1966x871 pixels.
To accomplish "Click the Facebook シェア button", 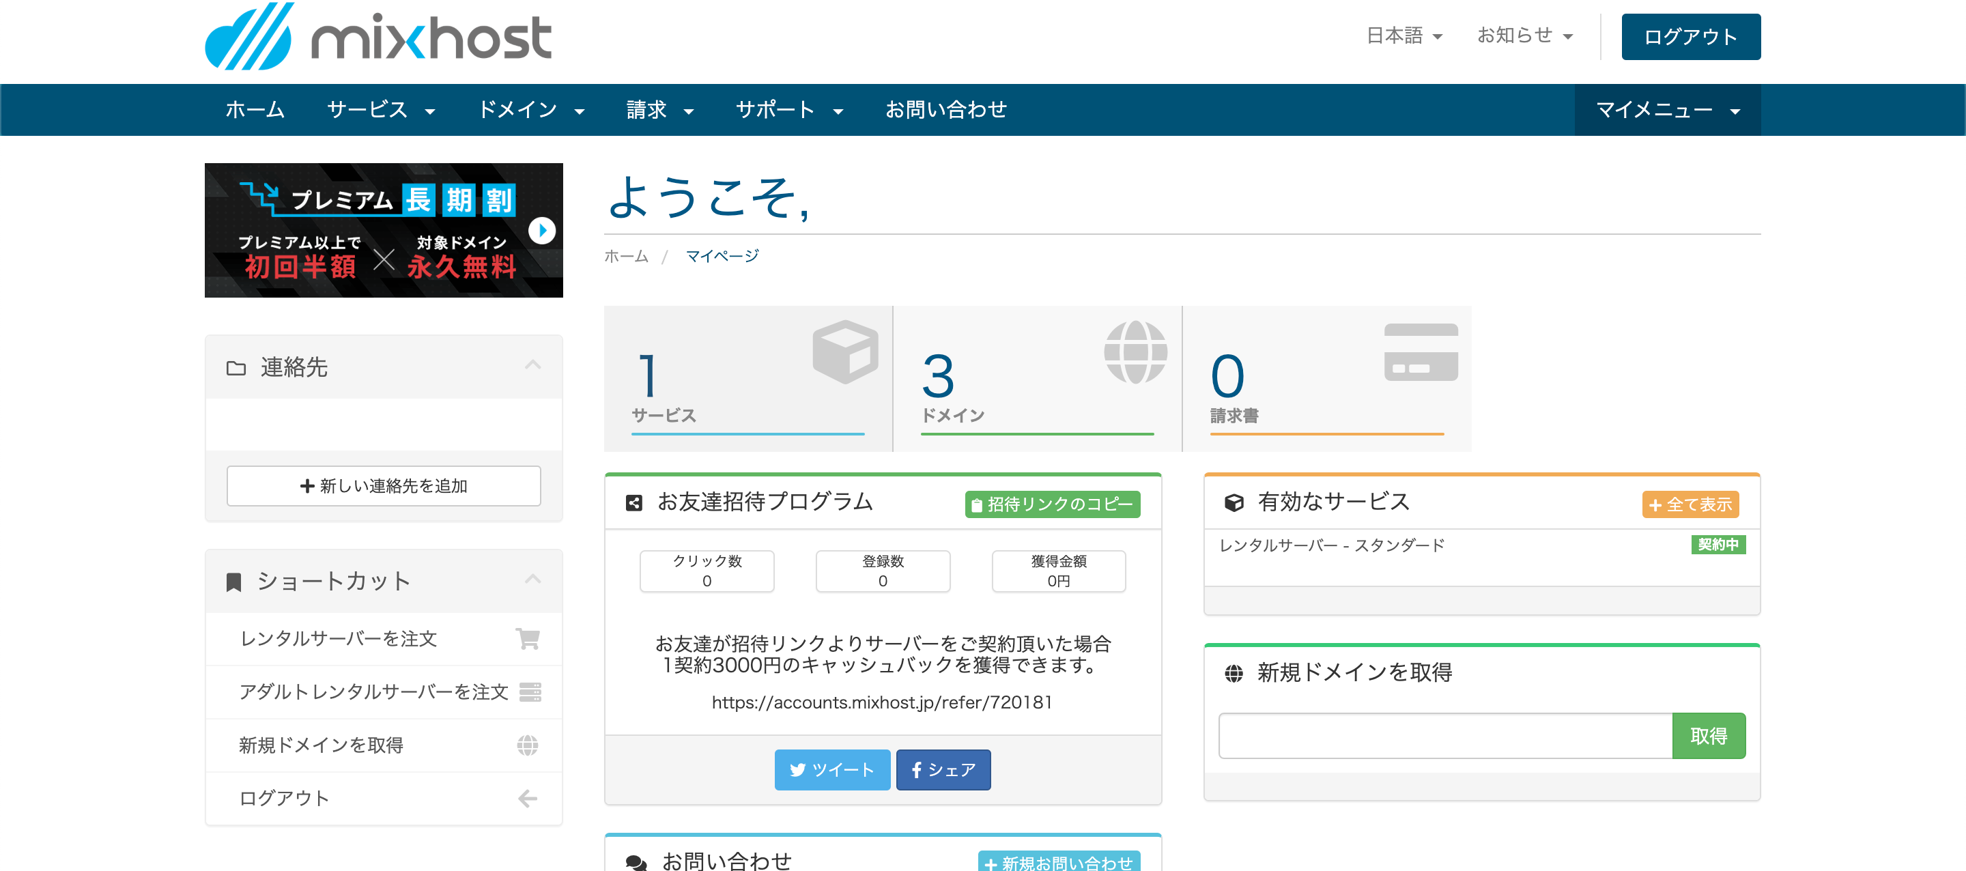I will [943, 769].
